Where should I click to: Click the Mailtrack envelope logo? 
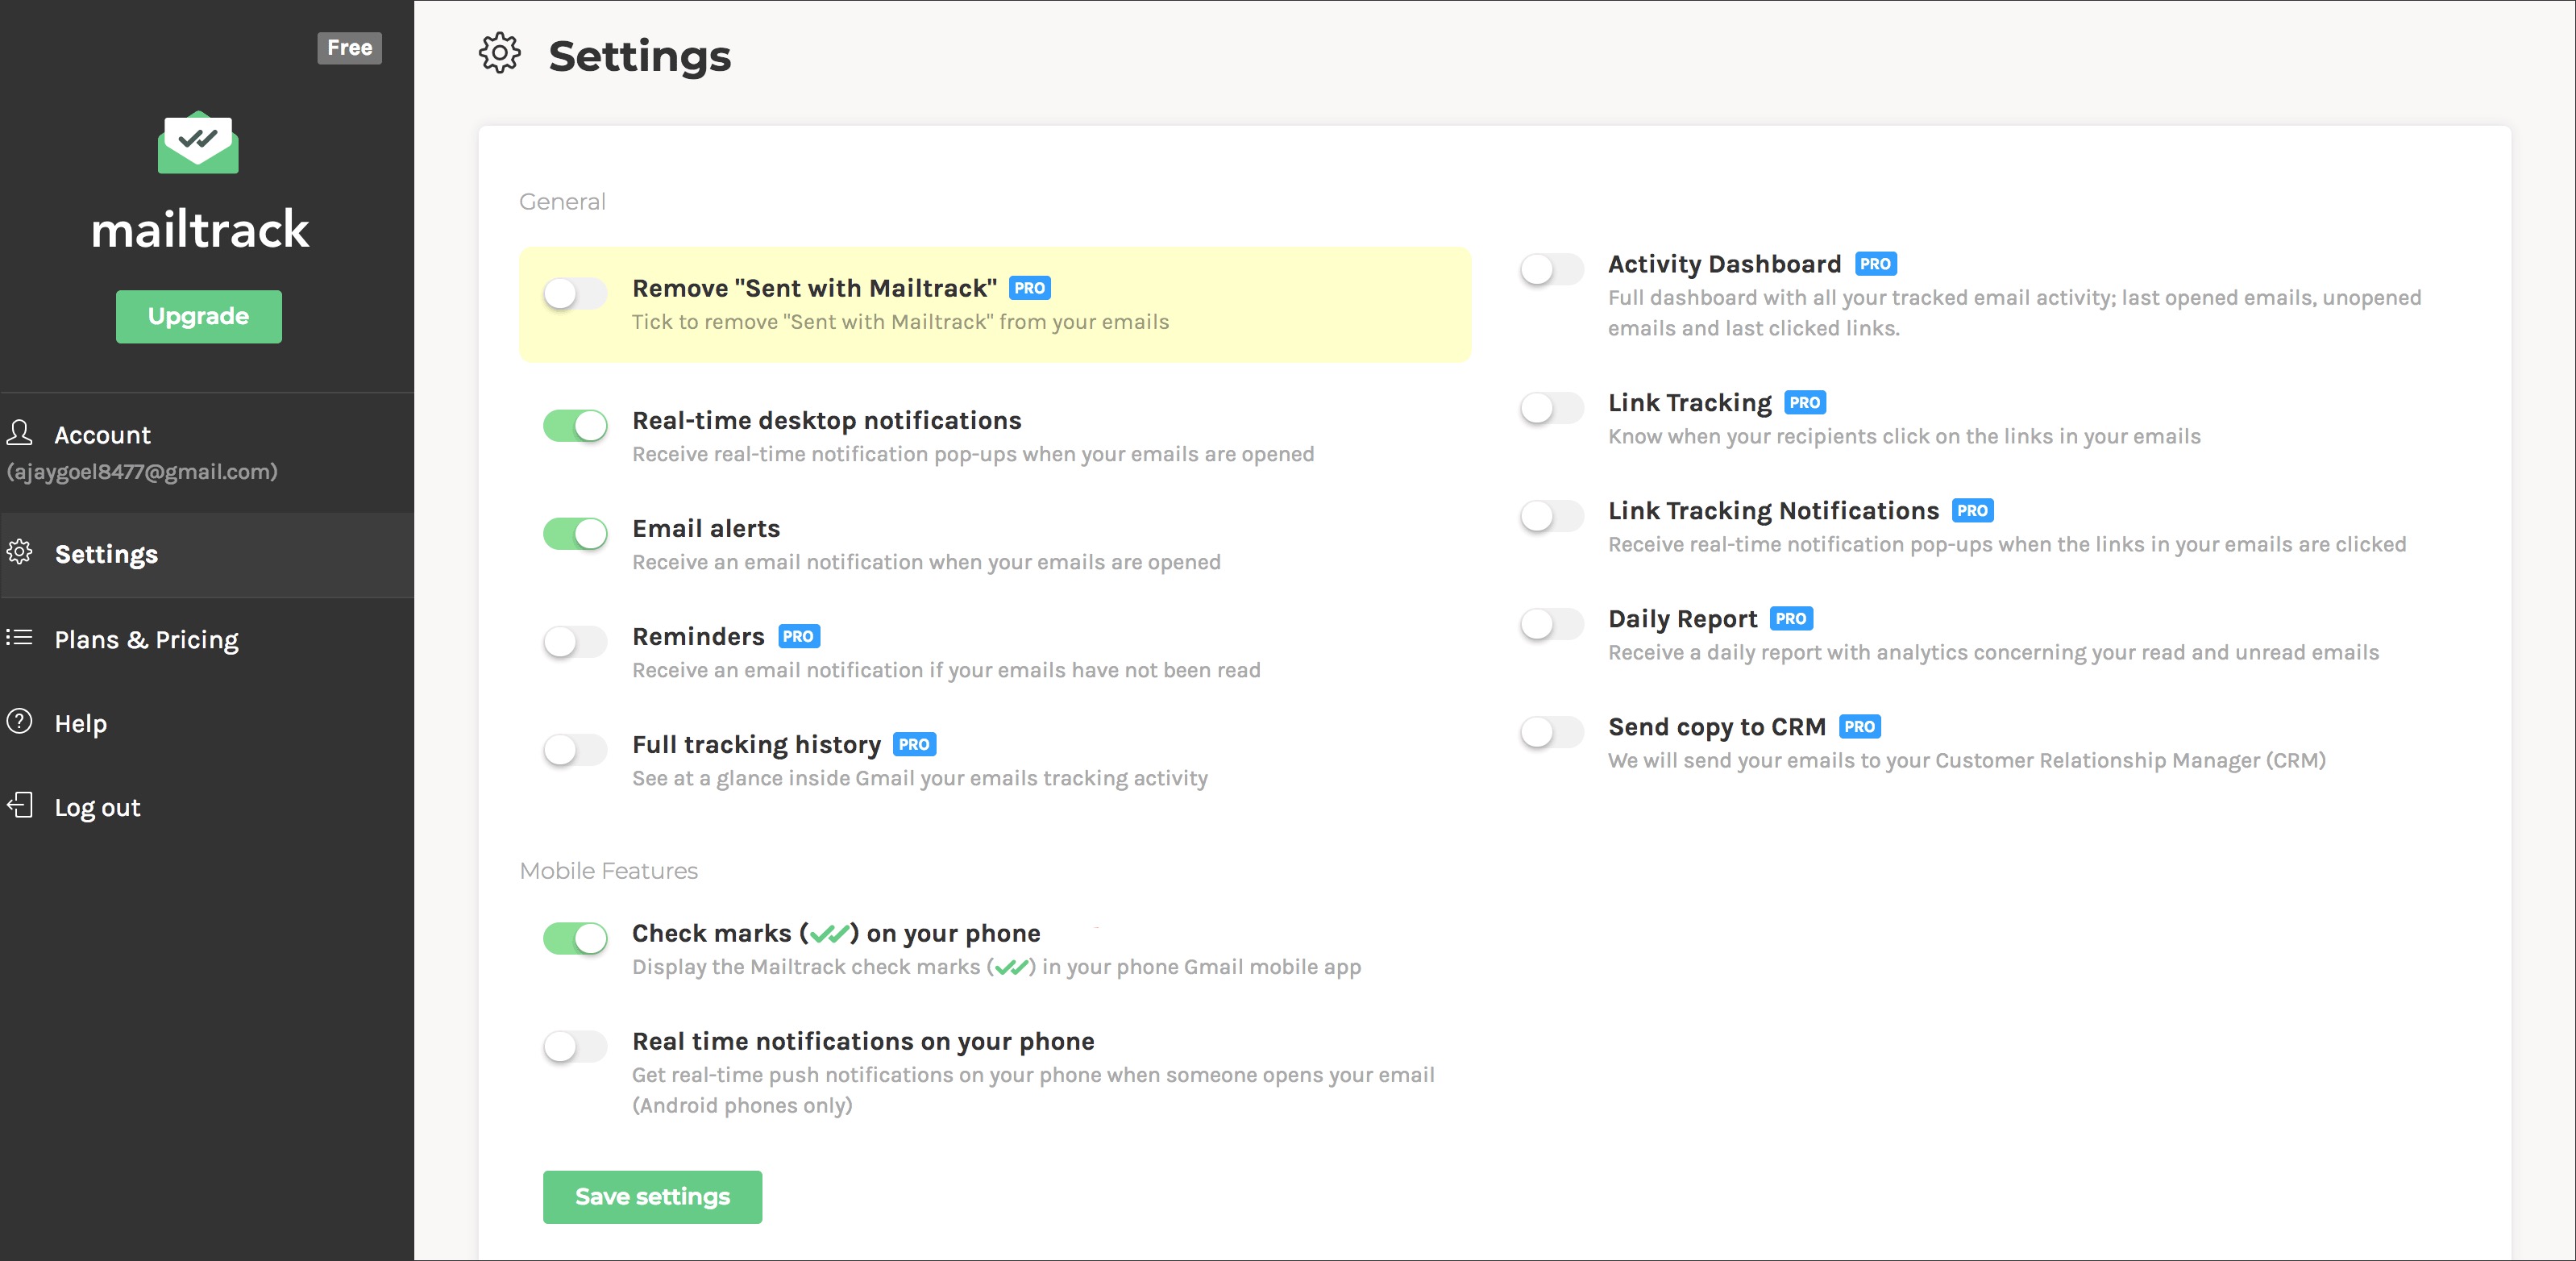(198, 142)
